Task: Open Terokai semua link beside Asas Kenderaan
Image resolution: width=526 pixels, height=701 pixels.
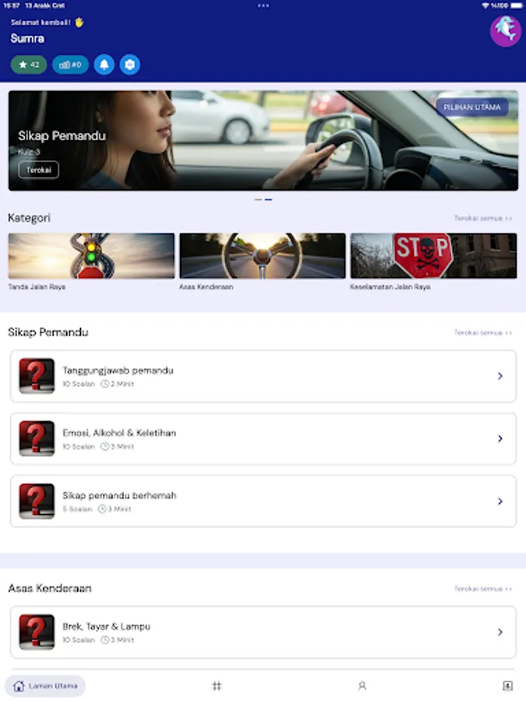Action: click(x=483, y=589)
